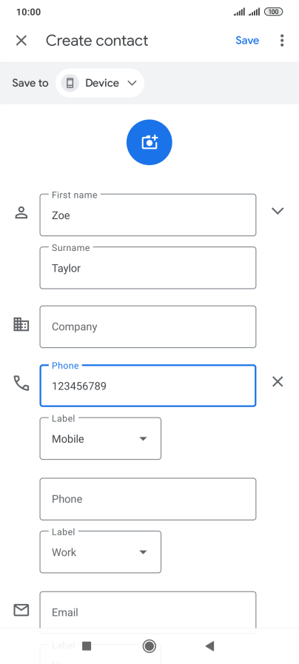The width and height of the screenshot is (299, 664).
Task: Tap the company building icon
Action: 21,324
